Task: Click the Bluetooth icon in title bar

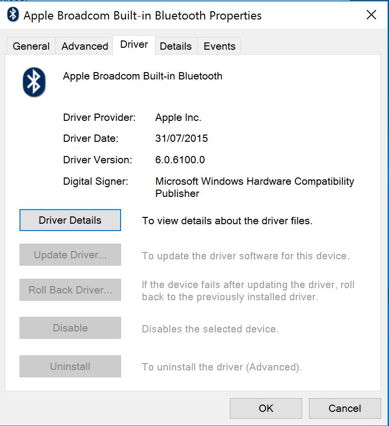Action: pyautogui.click(x=13, y=15)
